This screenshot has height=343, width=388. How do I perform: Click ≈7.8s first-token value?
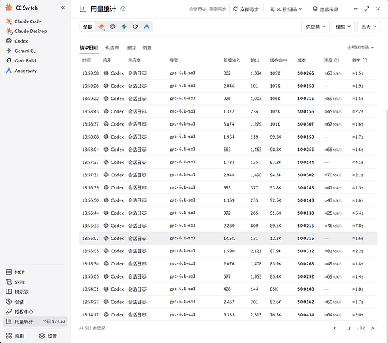pyautogui.click(x=358, y=226)
